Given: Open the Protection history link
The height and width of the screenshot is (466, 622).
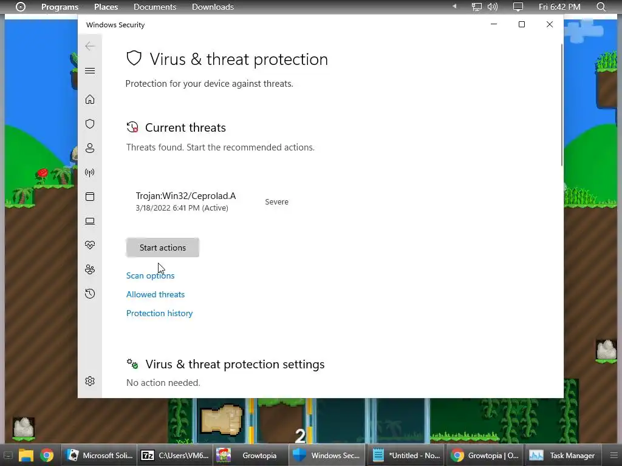Looking at the screenshot, I should click(x=160, y=313).
